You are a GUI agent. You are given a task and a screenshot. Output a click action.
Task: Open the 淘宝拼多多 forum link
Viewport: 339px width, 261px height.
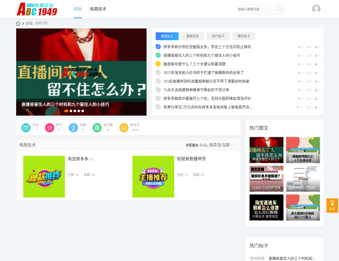point(78,159)
